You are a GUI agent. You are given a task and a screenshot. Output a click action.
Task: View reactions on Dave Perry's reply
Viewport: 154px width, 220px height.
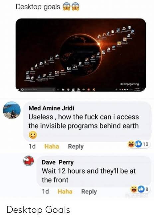139,189
